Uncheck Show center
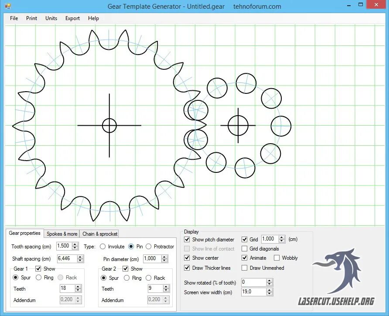Viewport: 389px width, 316px height. 186,258
